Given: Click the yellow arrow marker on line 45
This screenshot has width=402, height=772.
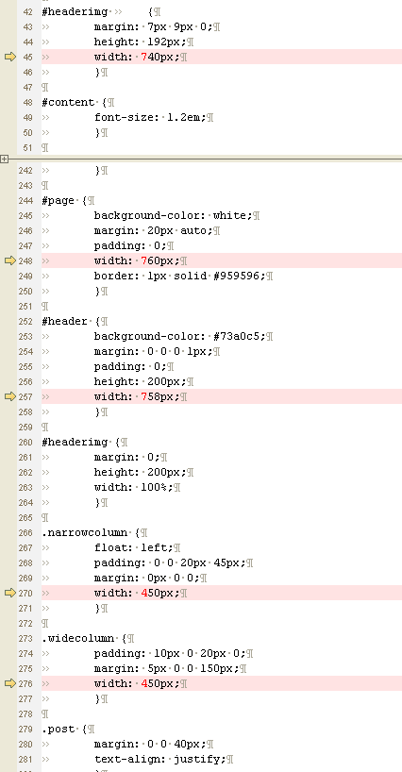Looking at the screenshot, I should coord(9,58).
